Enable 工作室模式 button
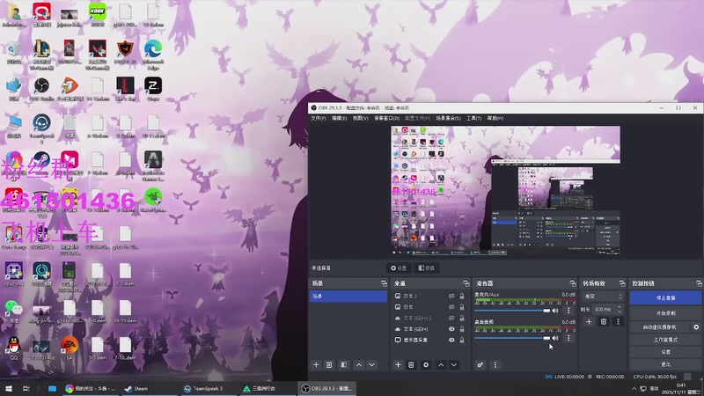This screenshot has height=396, width=704. [665, 340]
